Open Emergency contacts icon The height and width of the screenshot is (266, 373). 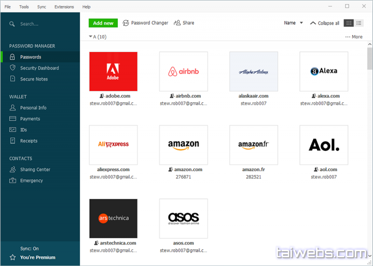click(x=13, y=181)
